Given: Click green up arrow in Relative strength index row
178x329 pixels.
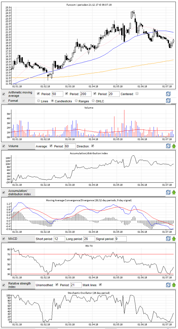Looking at the screenshot, I should (174, 285).
